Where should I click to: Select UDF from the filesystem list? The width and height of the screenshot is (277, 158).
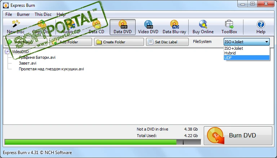246,58
